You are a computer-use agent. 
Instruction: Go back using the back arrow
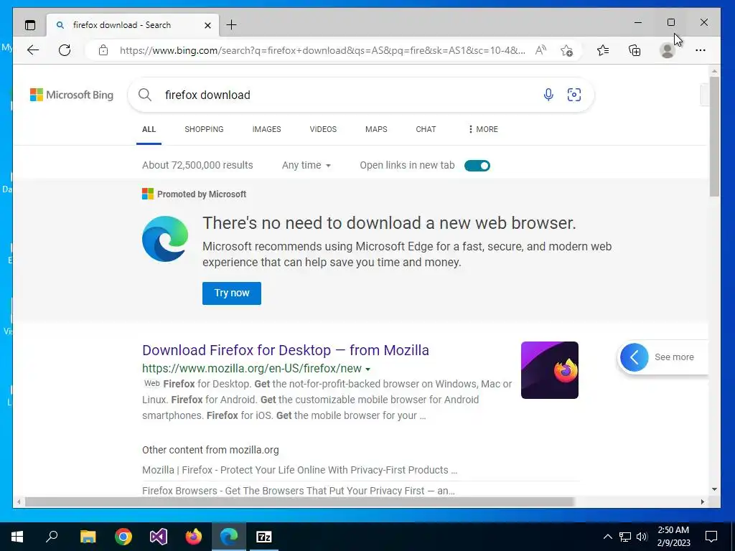(x=33, y=50)
